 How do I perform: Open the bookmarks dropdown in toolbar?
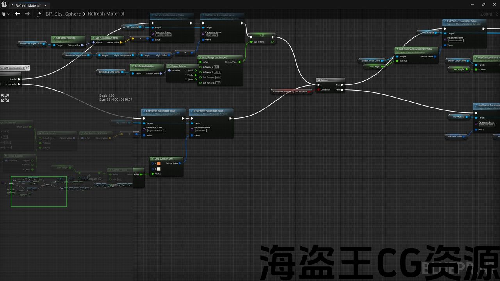(5, 14)
